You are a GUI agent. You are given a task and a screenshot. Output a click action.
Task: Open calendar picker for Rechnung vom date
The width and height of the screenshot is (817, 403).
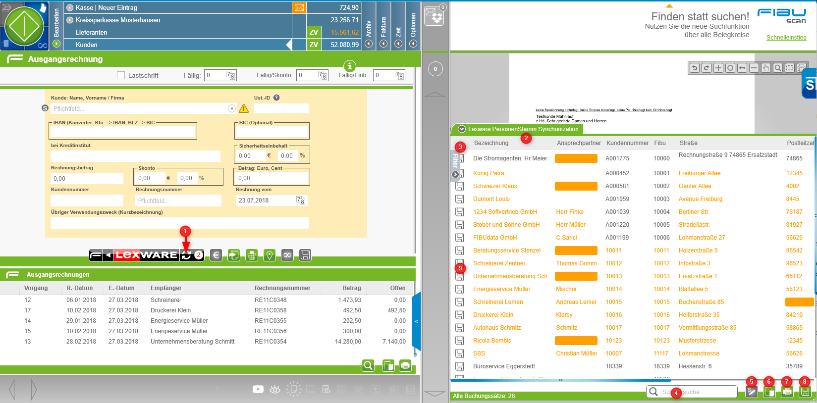300,200
